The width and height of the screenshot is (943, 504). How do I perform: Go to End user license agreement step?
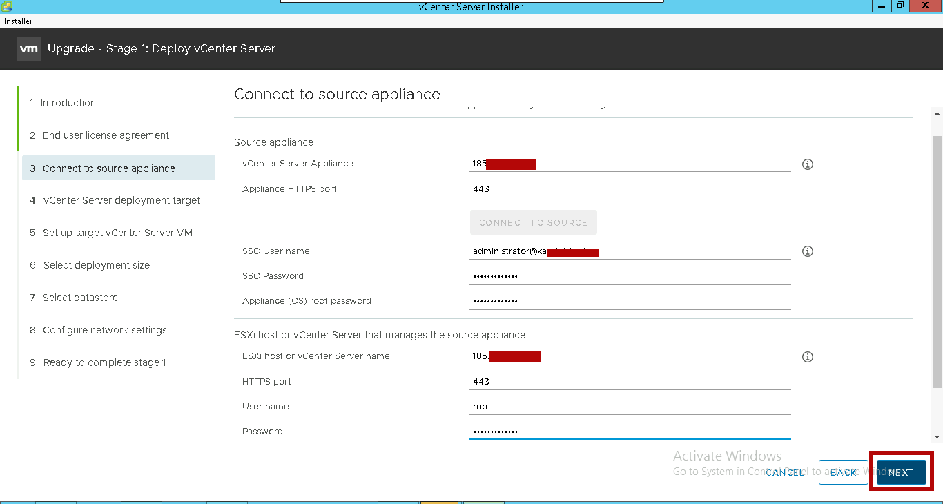pyautogui.click(x=99, y=135)
